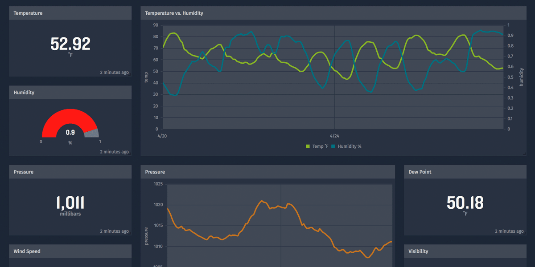Screen dimensions: 535x267
Task: Click the 1025 tick on pressure axis
Action: 158,184
